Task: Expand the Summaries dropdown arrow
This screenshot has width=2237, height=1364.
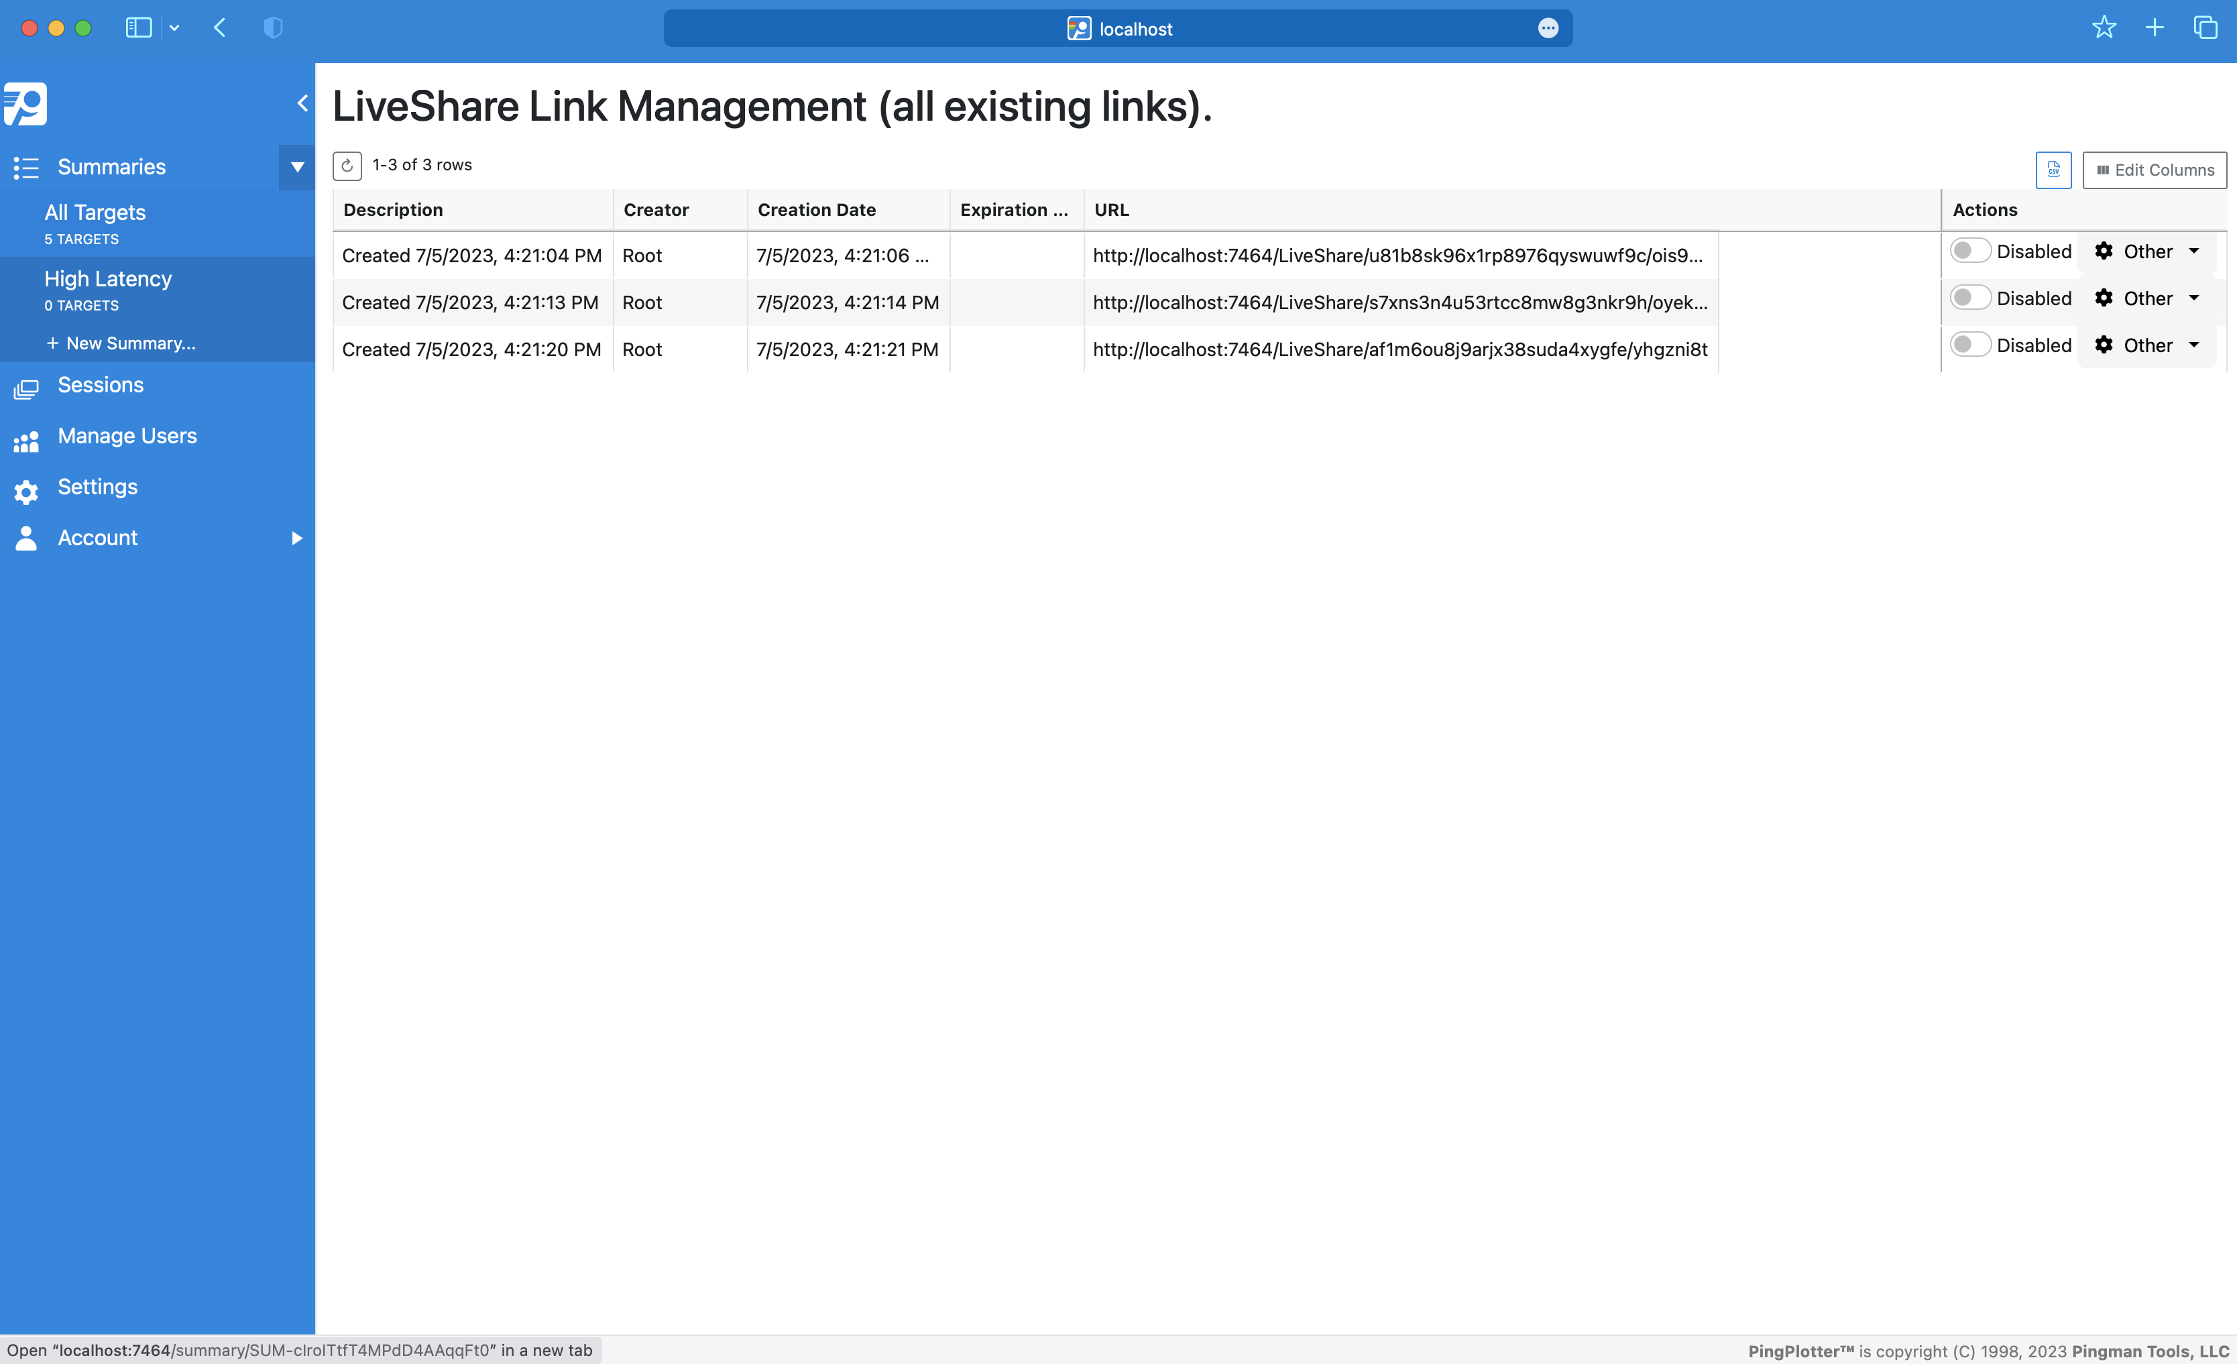Action: click(297, 167)
